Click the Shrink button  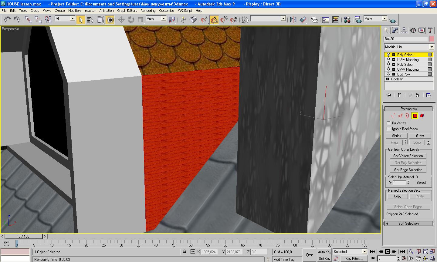(x=397, y=136)
